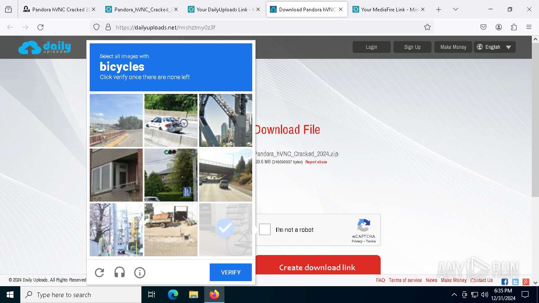Select captcha tile showing house window
The image size is (539, 303).
coord(116,175)
